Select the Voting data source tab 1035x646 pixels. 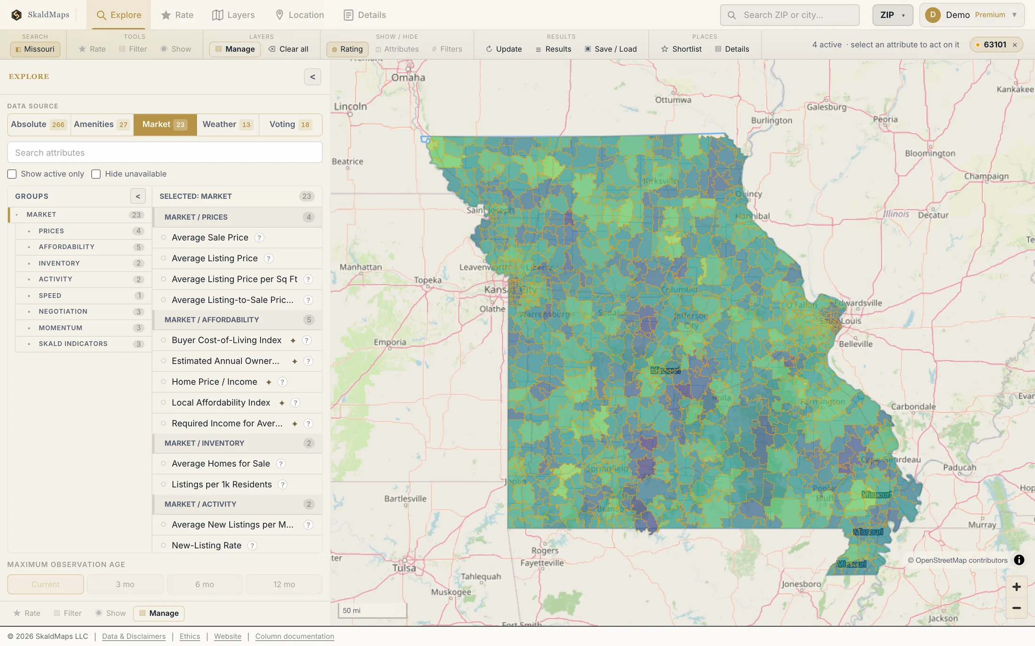click(x=290, y=125)
